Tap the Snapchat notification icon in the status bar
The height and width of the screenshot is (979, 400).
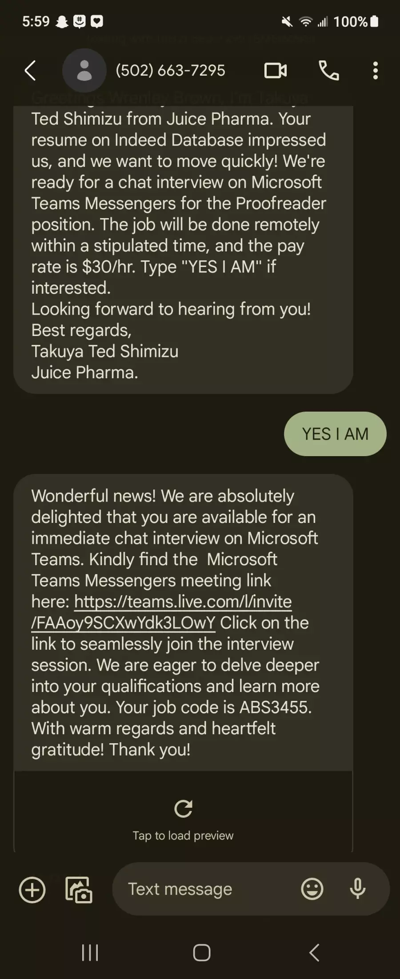coord(62,21)
